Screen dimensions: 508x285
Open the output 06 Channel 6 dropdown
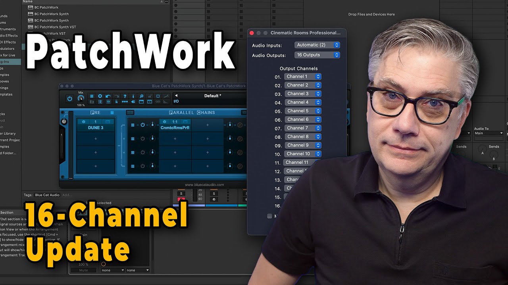tap(302, 120)
